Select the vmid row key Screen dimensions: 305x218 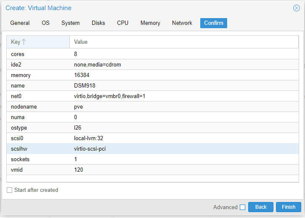[x=17, y=170]
